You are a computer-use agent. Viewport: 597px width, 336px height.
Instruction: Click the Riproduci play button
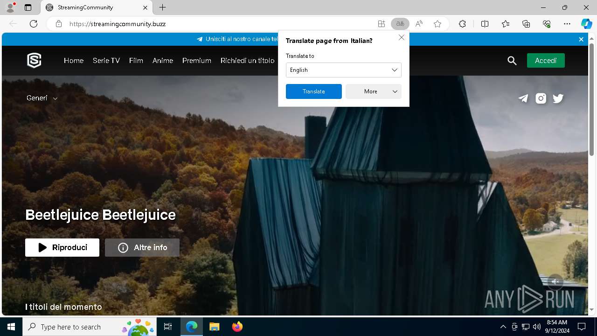pyautogui.click(x=62, y=247)
